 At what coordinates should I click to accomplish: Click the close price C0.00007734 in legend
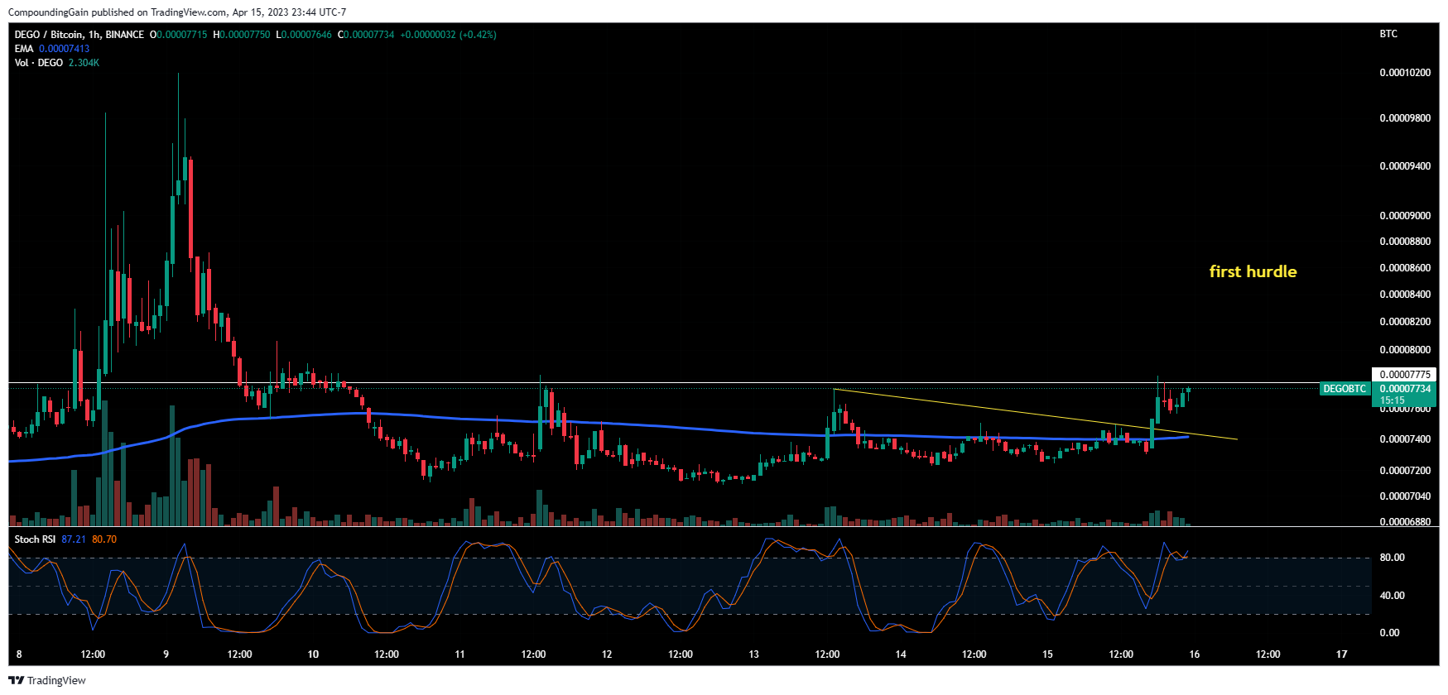366,35
